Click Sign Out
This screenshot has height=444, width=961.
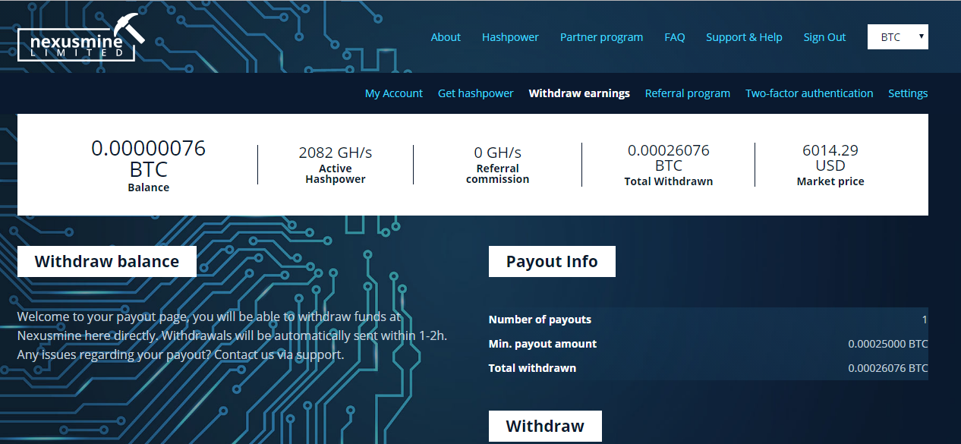[824, 37]
